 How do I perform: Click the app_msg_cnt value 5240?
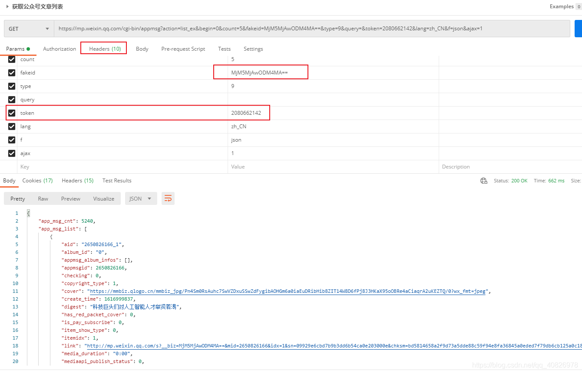(87, 221)
